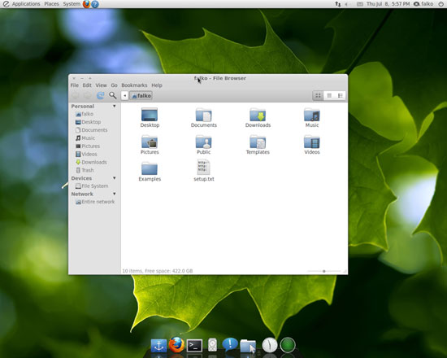Screen dimensions: 447x358
Task: Collapse the Network sidebar section
Action: pos(115,194)
